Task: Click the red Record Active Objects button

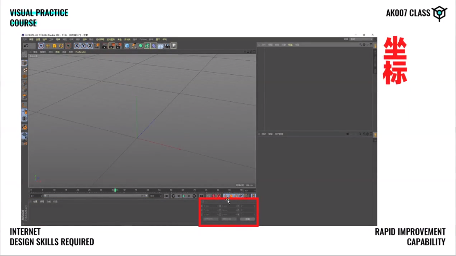Action: tap(213, 196)
